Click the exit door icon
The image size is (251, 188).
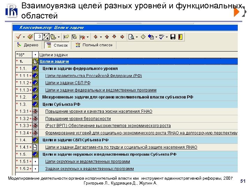pos(181,37)
